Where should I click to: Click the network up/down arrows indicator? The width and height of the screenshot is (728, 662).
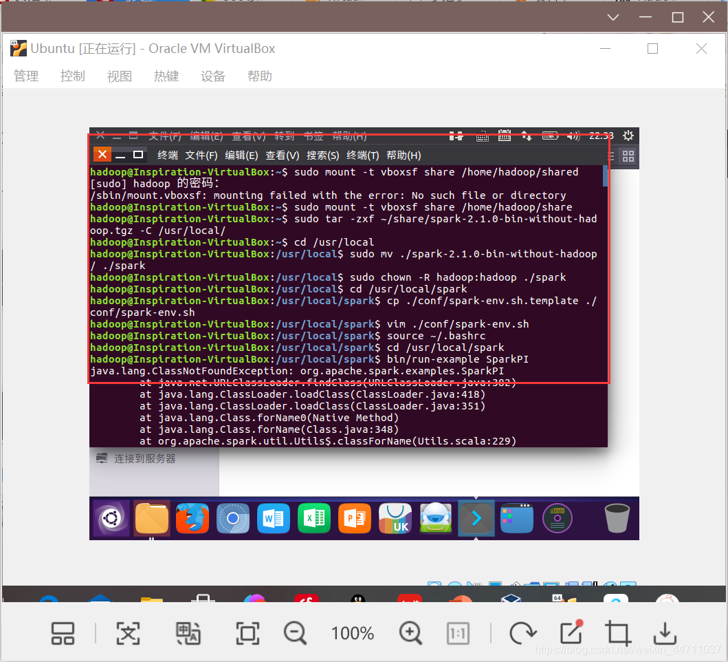[526, 136]
